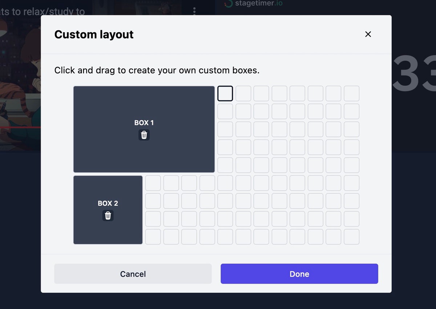Select the outlined top-left grid cell
The image size is (436, 309).
coord(225,93)
